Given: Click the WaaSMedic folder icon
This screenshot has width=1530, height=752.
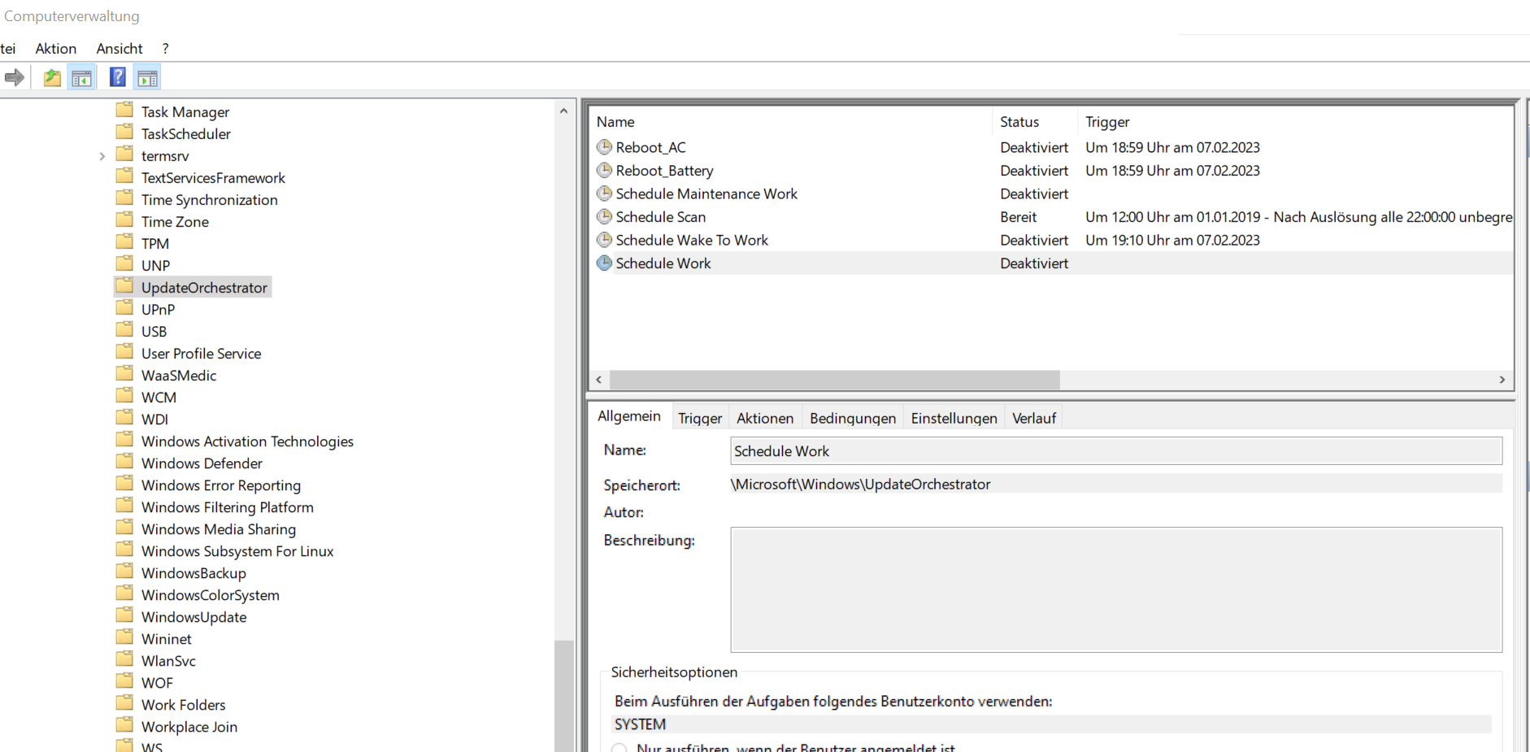Looking at the screenshot, I should (124, 374).
